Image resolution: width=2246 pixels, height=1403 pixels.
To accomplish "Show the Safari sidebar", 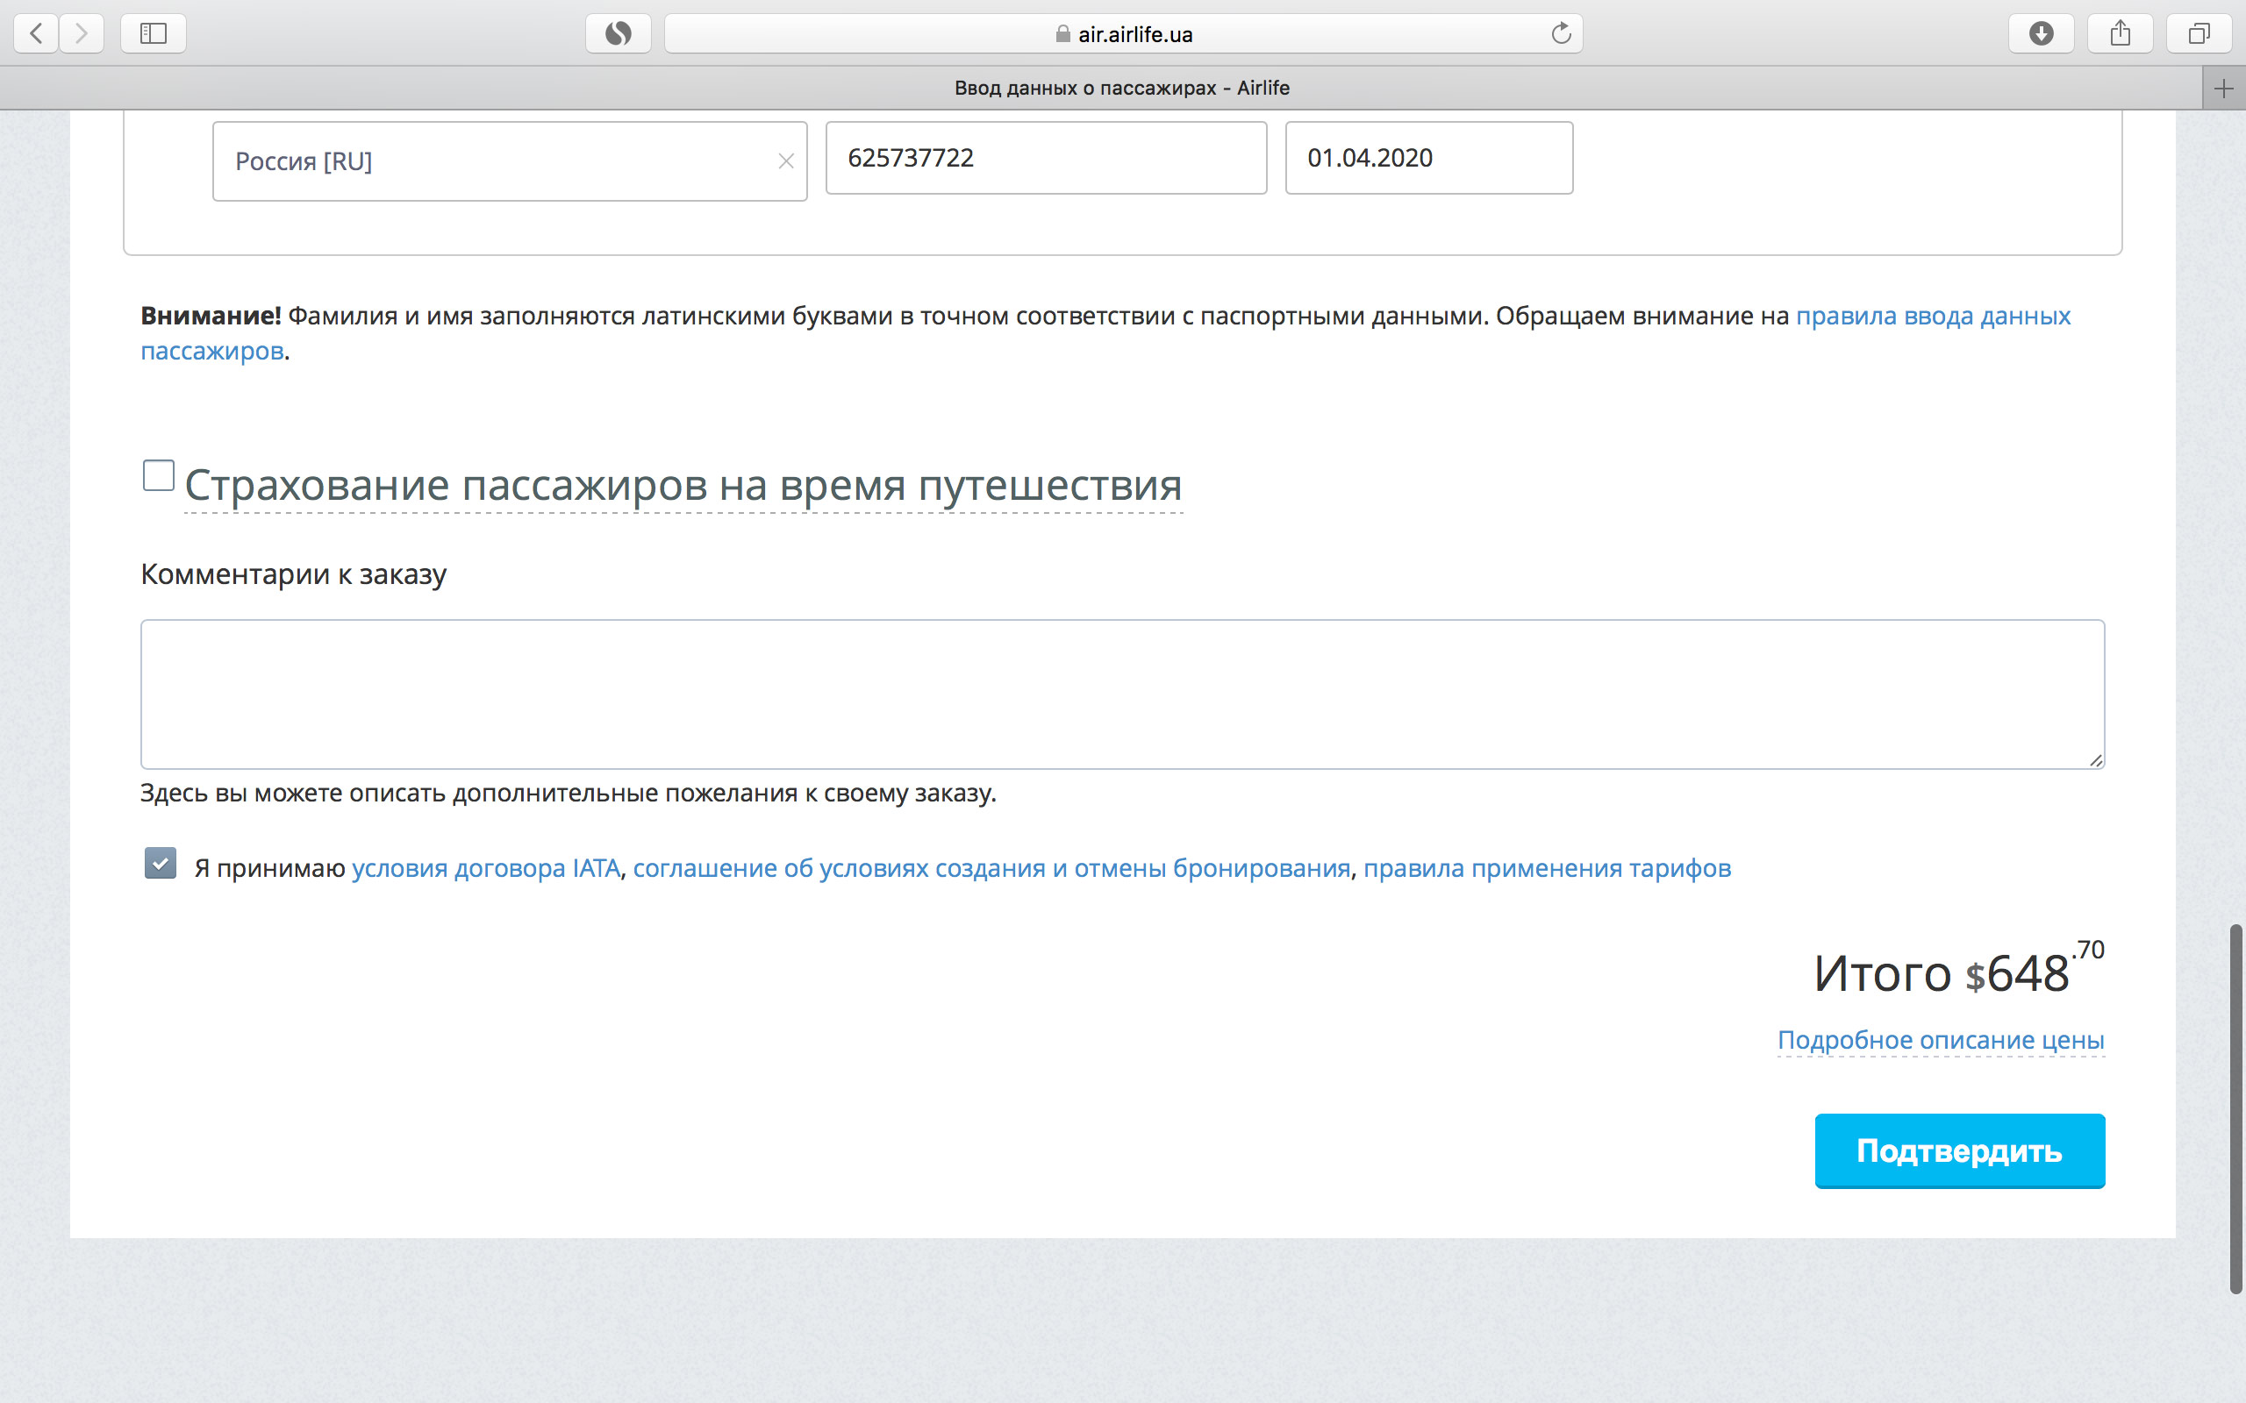I will coord(154,33).
